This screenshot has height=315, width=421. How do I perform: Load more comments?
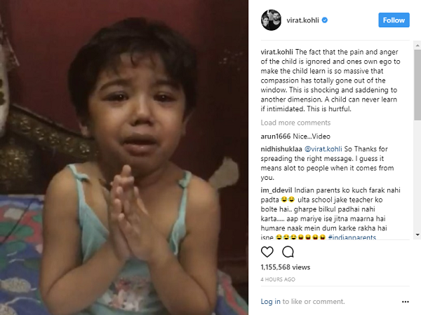coord(295,122)
